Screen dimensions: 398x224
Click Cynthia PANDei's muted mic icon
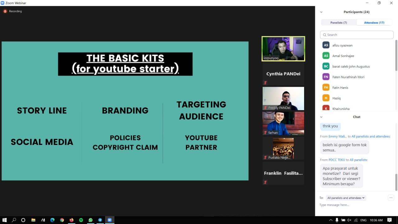tap(266, 83)
